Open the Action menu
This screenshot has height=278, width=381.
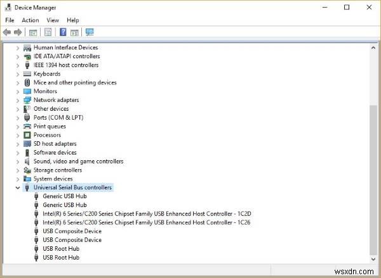[30, 20]
